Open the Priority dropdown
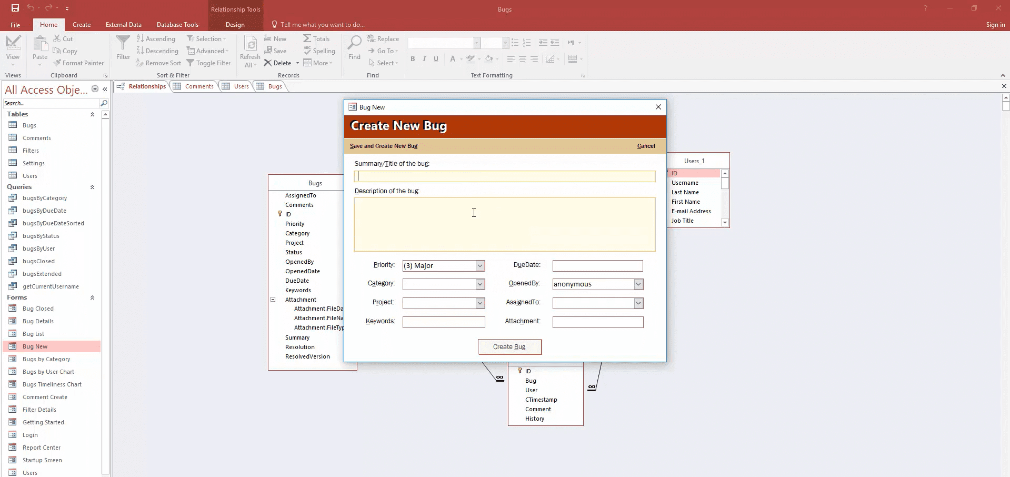1010x477 pixels. (479, 266)
